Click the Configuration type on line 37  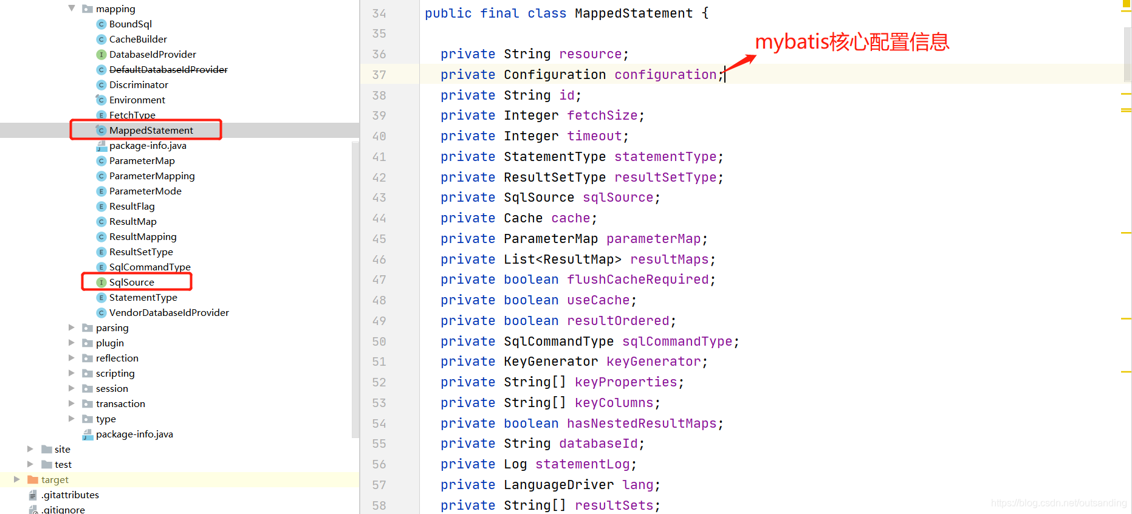[555, 75]
